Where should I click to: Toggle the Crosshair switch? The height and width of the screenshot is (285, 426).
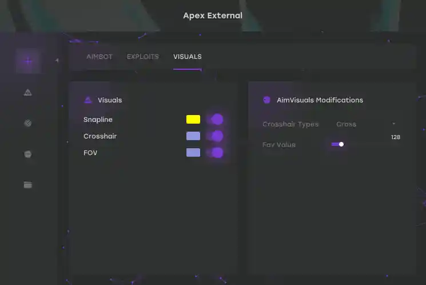(215, 136)
